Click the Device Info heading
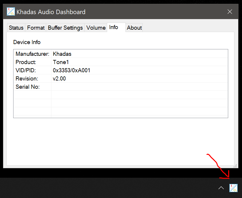 27,42
